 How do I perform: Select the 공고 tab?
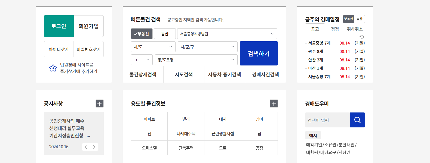point(315,29)
